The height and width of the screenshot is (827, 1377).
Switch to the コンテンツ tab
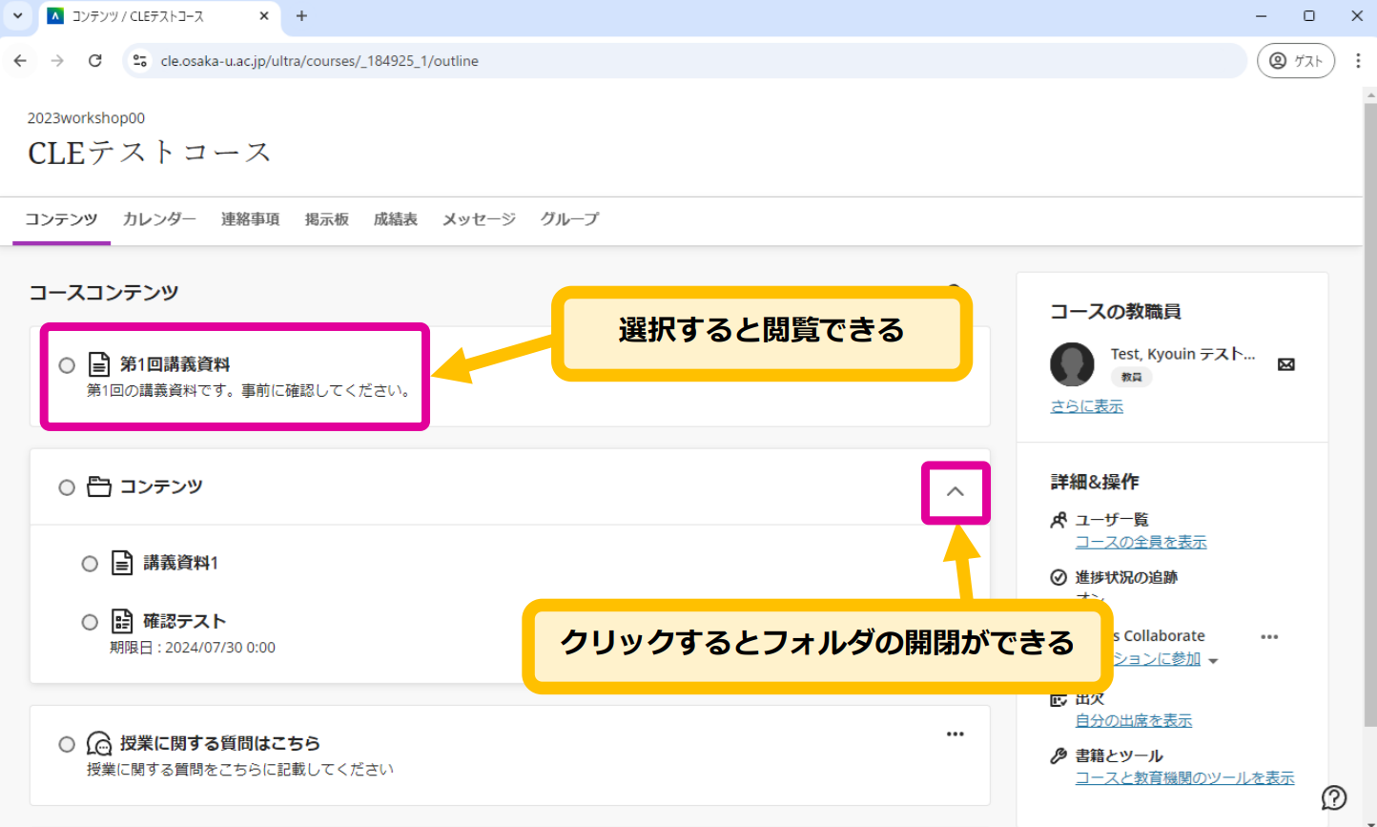click(61, 219)
